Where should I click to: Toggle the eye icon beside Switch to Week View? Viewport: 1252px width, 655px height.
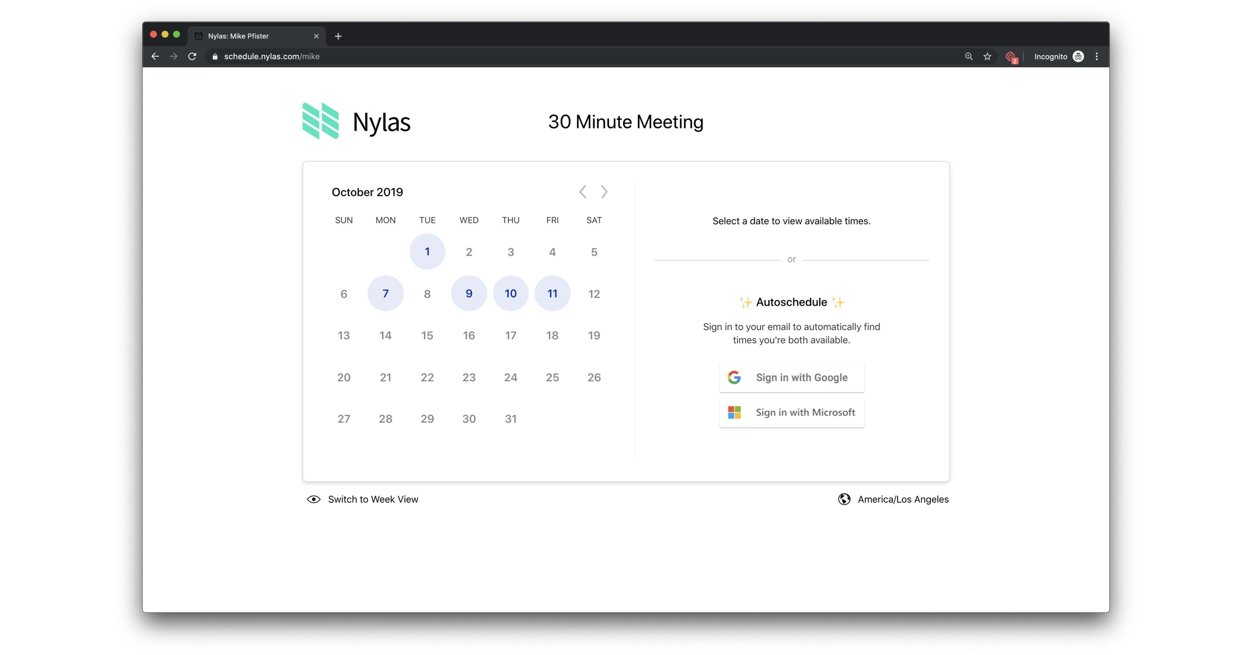tap(313, 499)
